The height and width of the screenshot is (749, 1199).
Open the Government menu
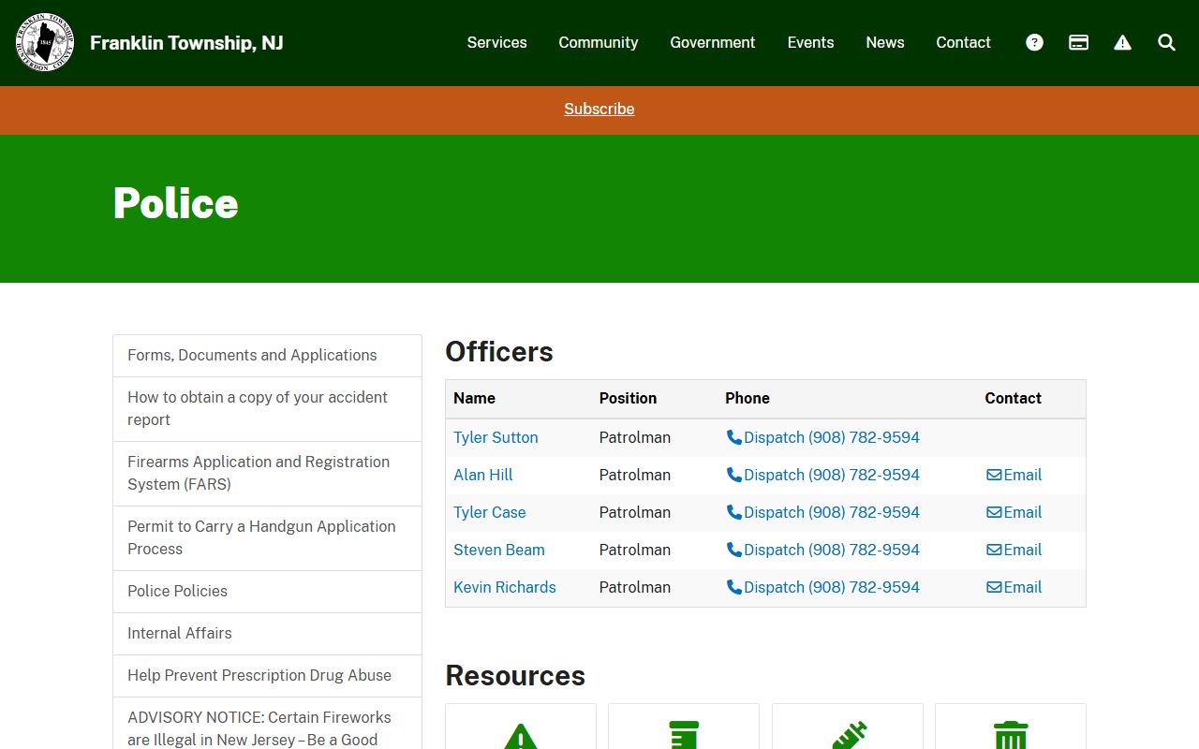(x=713, y=42)
